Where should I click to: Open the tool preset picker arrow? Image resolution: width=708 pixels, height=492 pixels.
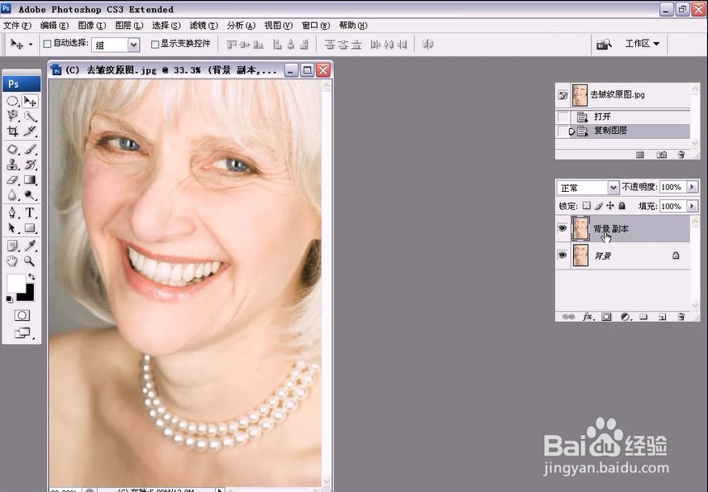tap(31, 44)
